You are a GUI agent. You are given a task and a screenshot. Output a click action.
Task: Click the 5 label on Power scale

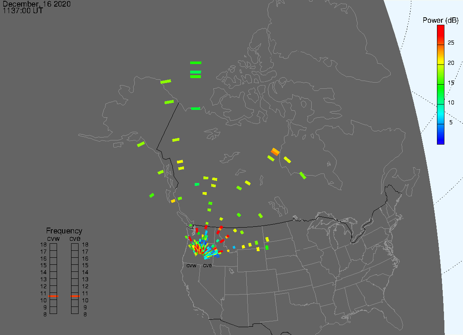[451, 123]
